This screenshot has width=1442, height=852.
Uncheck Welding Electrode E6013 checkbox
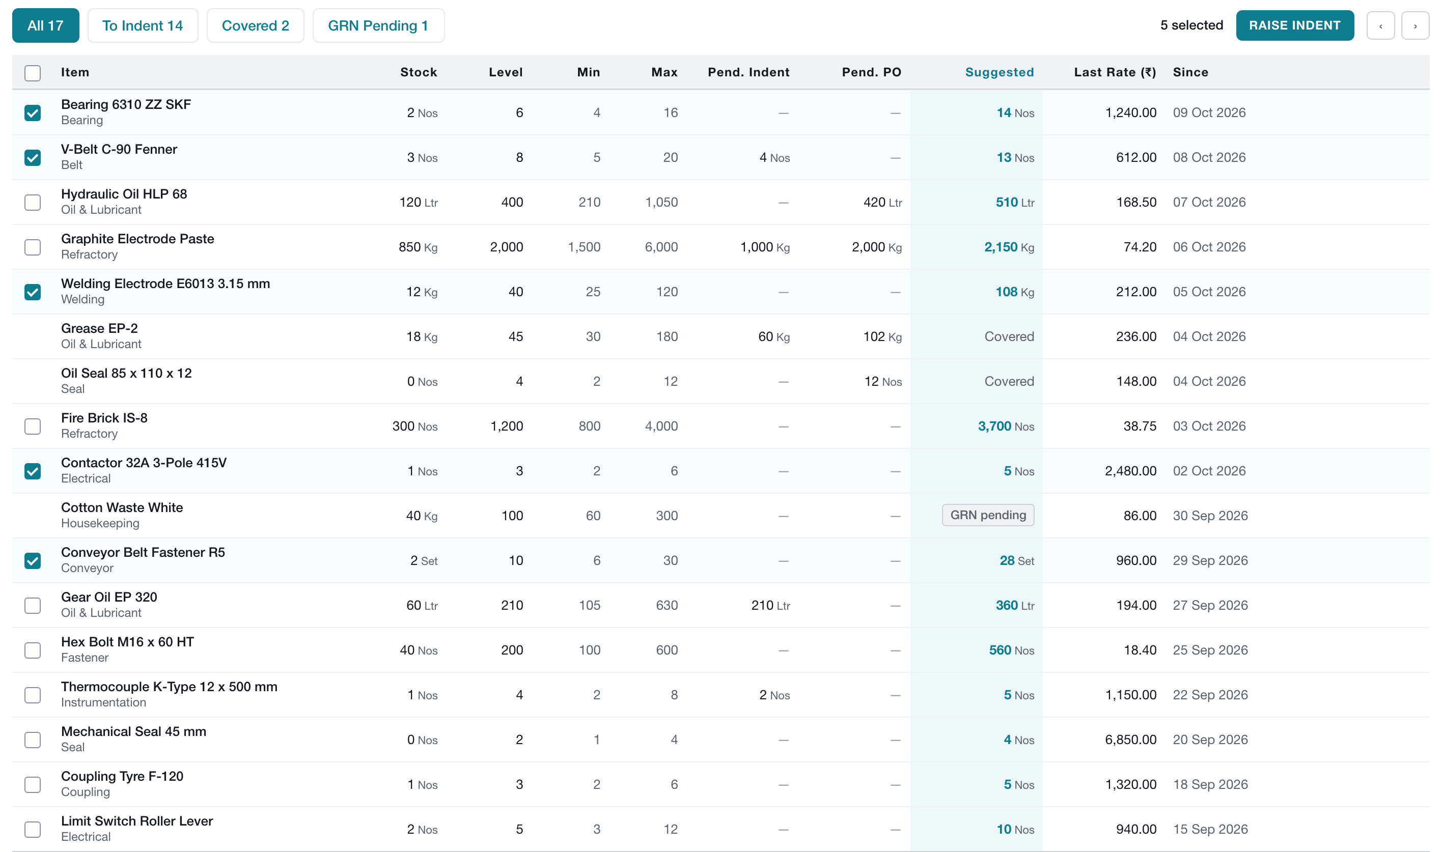click(x=33, y=292)
